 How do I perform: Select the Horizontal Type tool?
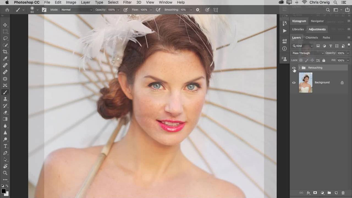click(5, 146)
